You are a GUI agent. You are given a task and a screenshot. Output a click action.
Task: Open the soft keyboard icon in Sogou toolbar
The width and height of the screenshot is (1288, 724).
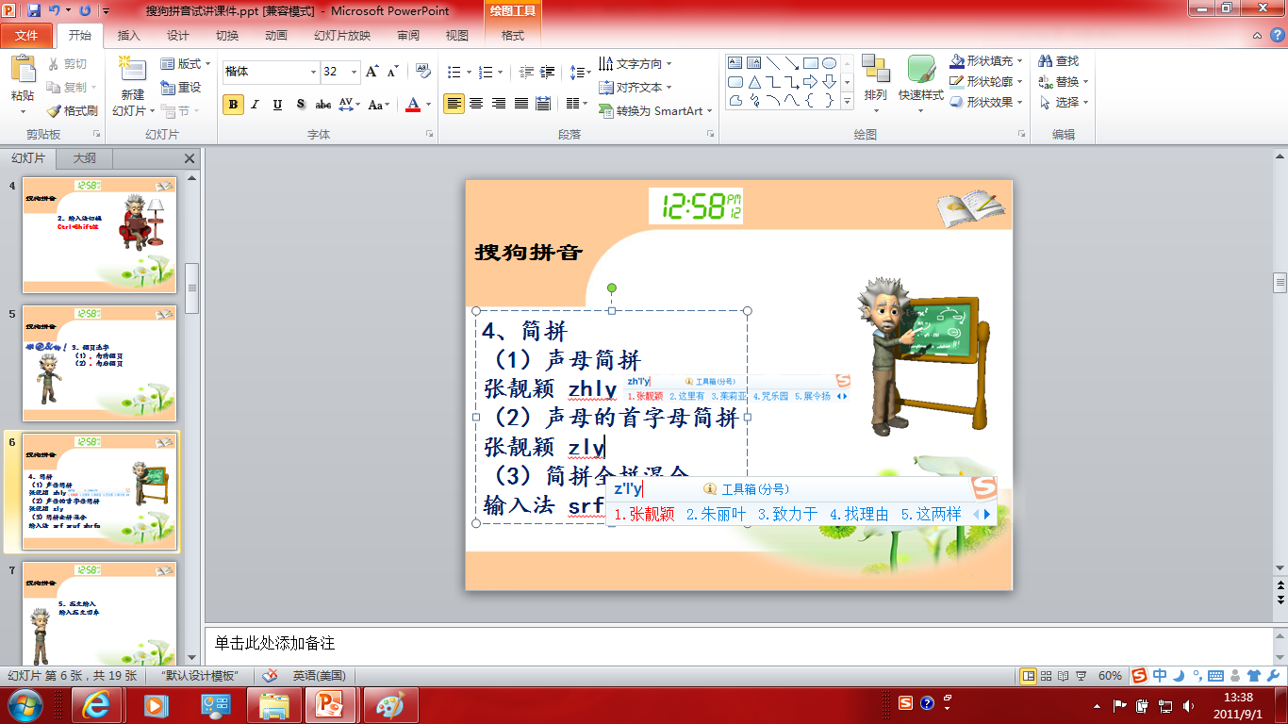point(1215,676)
